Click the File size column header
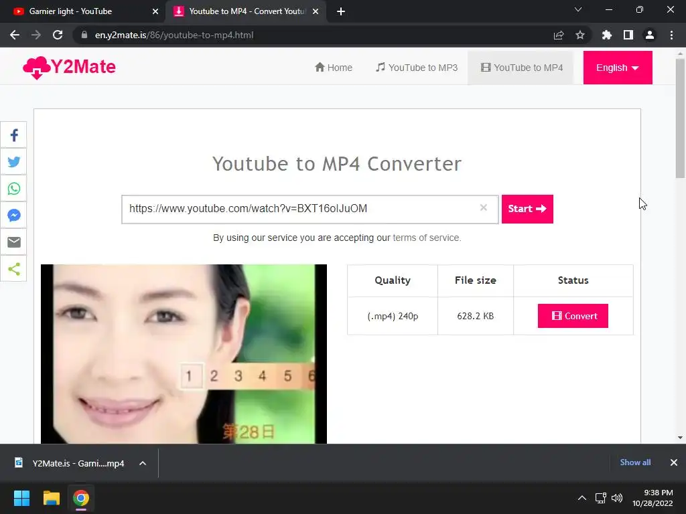 (475, 280)
